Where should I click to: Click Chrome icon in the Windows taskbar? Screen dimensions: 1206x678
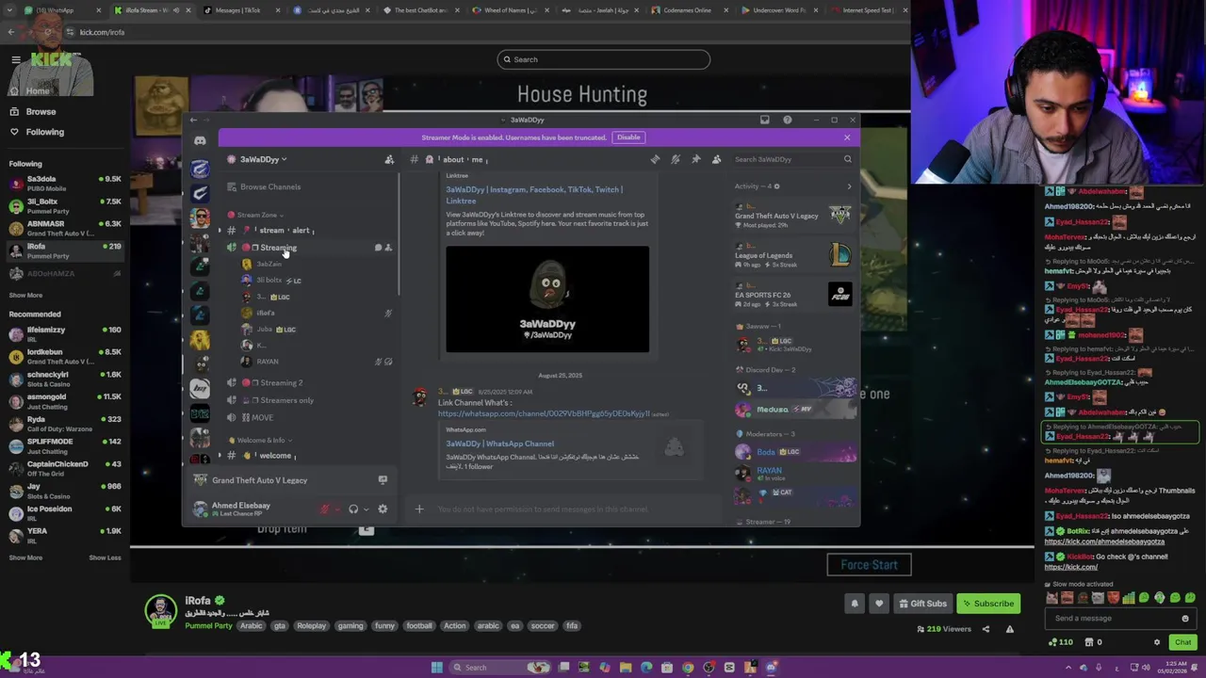click(x=688, y=668)
